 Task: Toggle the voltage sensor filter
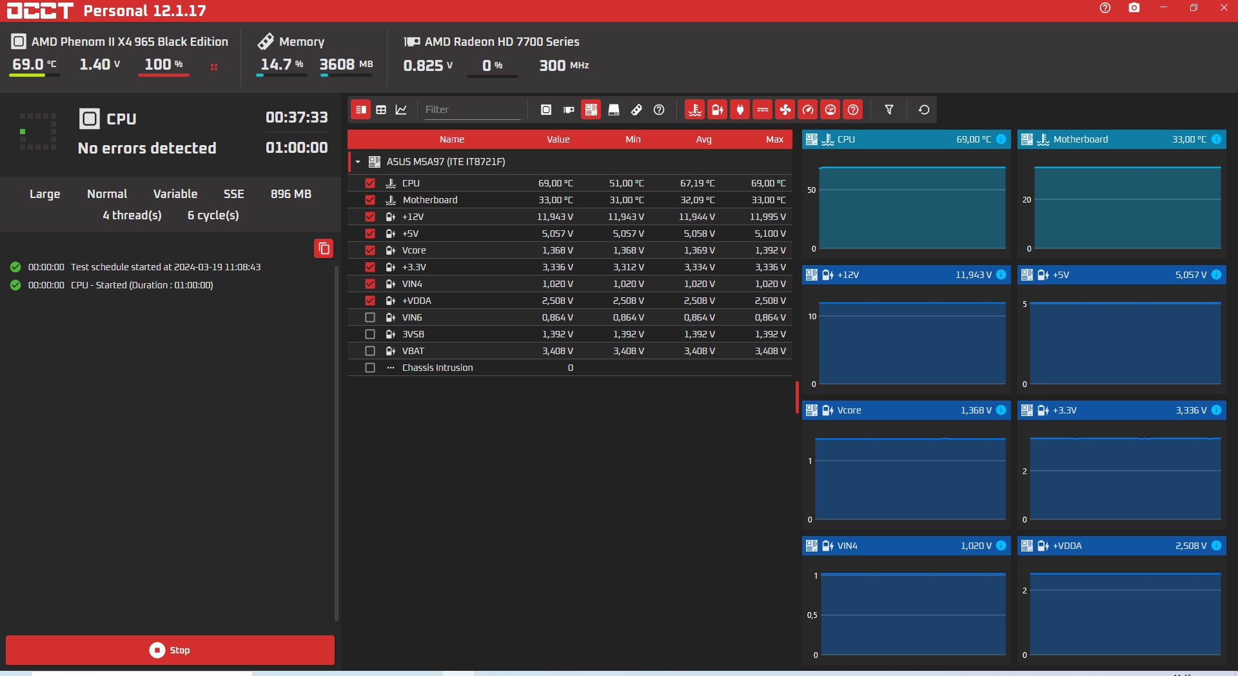[x=718, y=110]
